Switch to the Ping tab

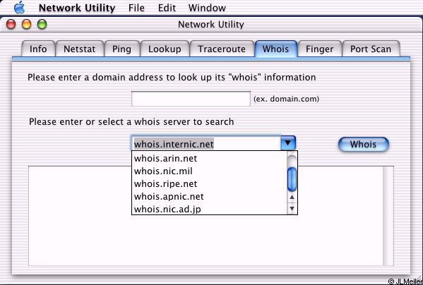(x=121, y=49)
